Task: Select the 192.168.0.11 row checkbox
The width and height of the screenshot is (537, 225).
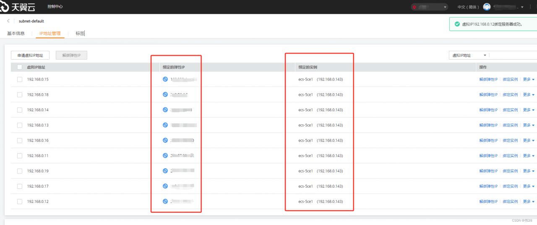Action: (20, 156)
